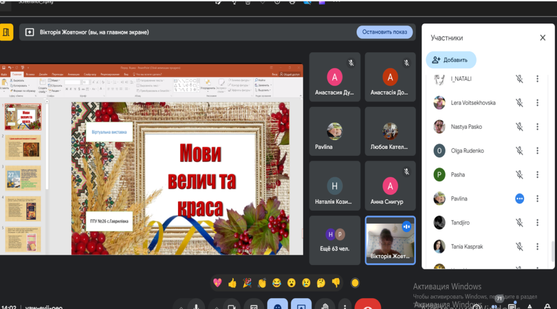Toggle Lera Voitsekhovska's muted microphone icon

pyautogui.click(x=519, y=103)
